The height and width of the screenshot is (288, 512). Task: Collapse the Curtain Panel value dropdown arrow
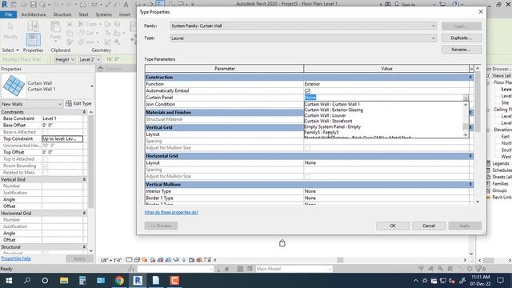(466, 98)
